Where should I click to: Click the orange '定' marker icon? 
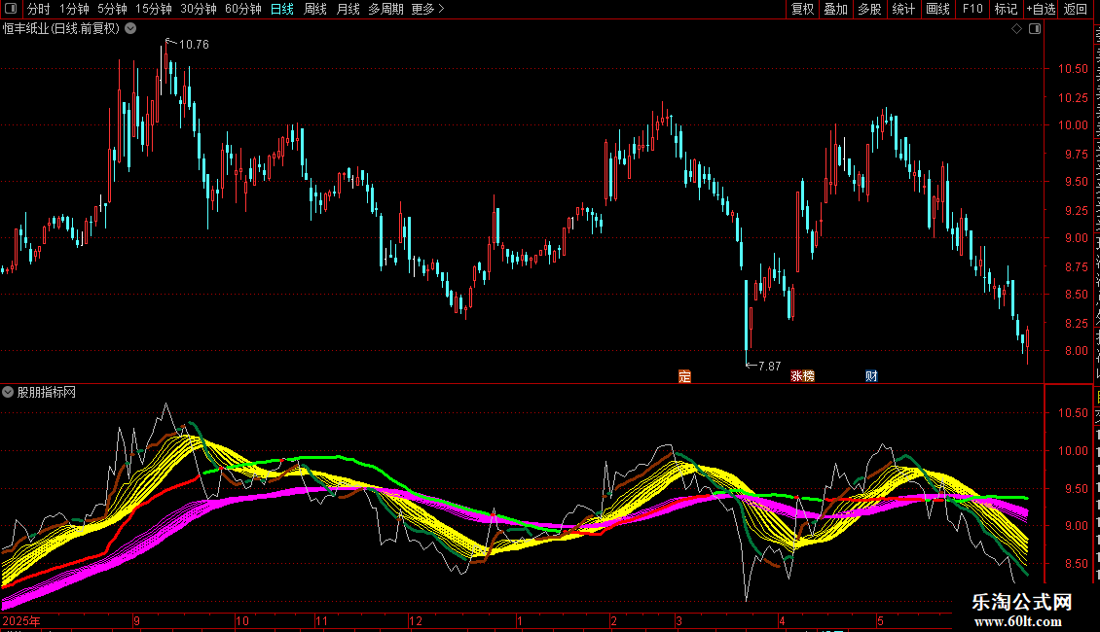(684, 376)
